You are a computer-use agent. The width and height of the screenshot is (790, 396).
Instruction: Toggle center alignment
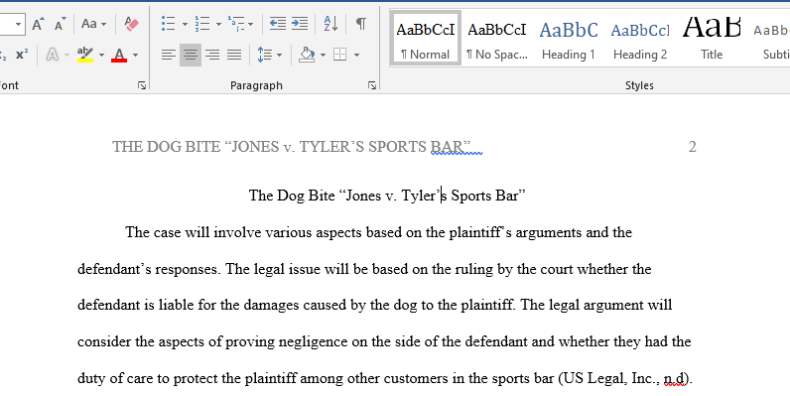[x=191, y=55]
